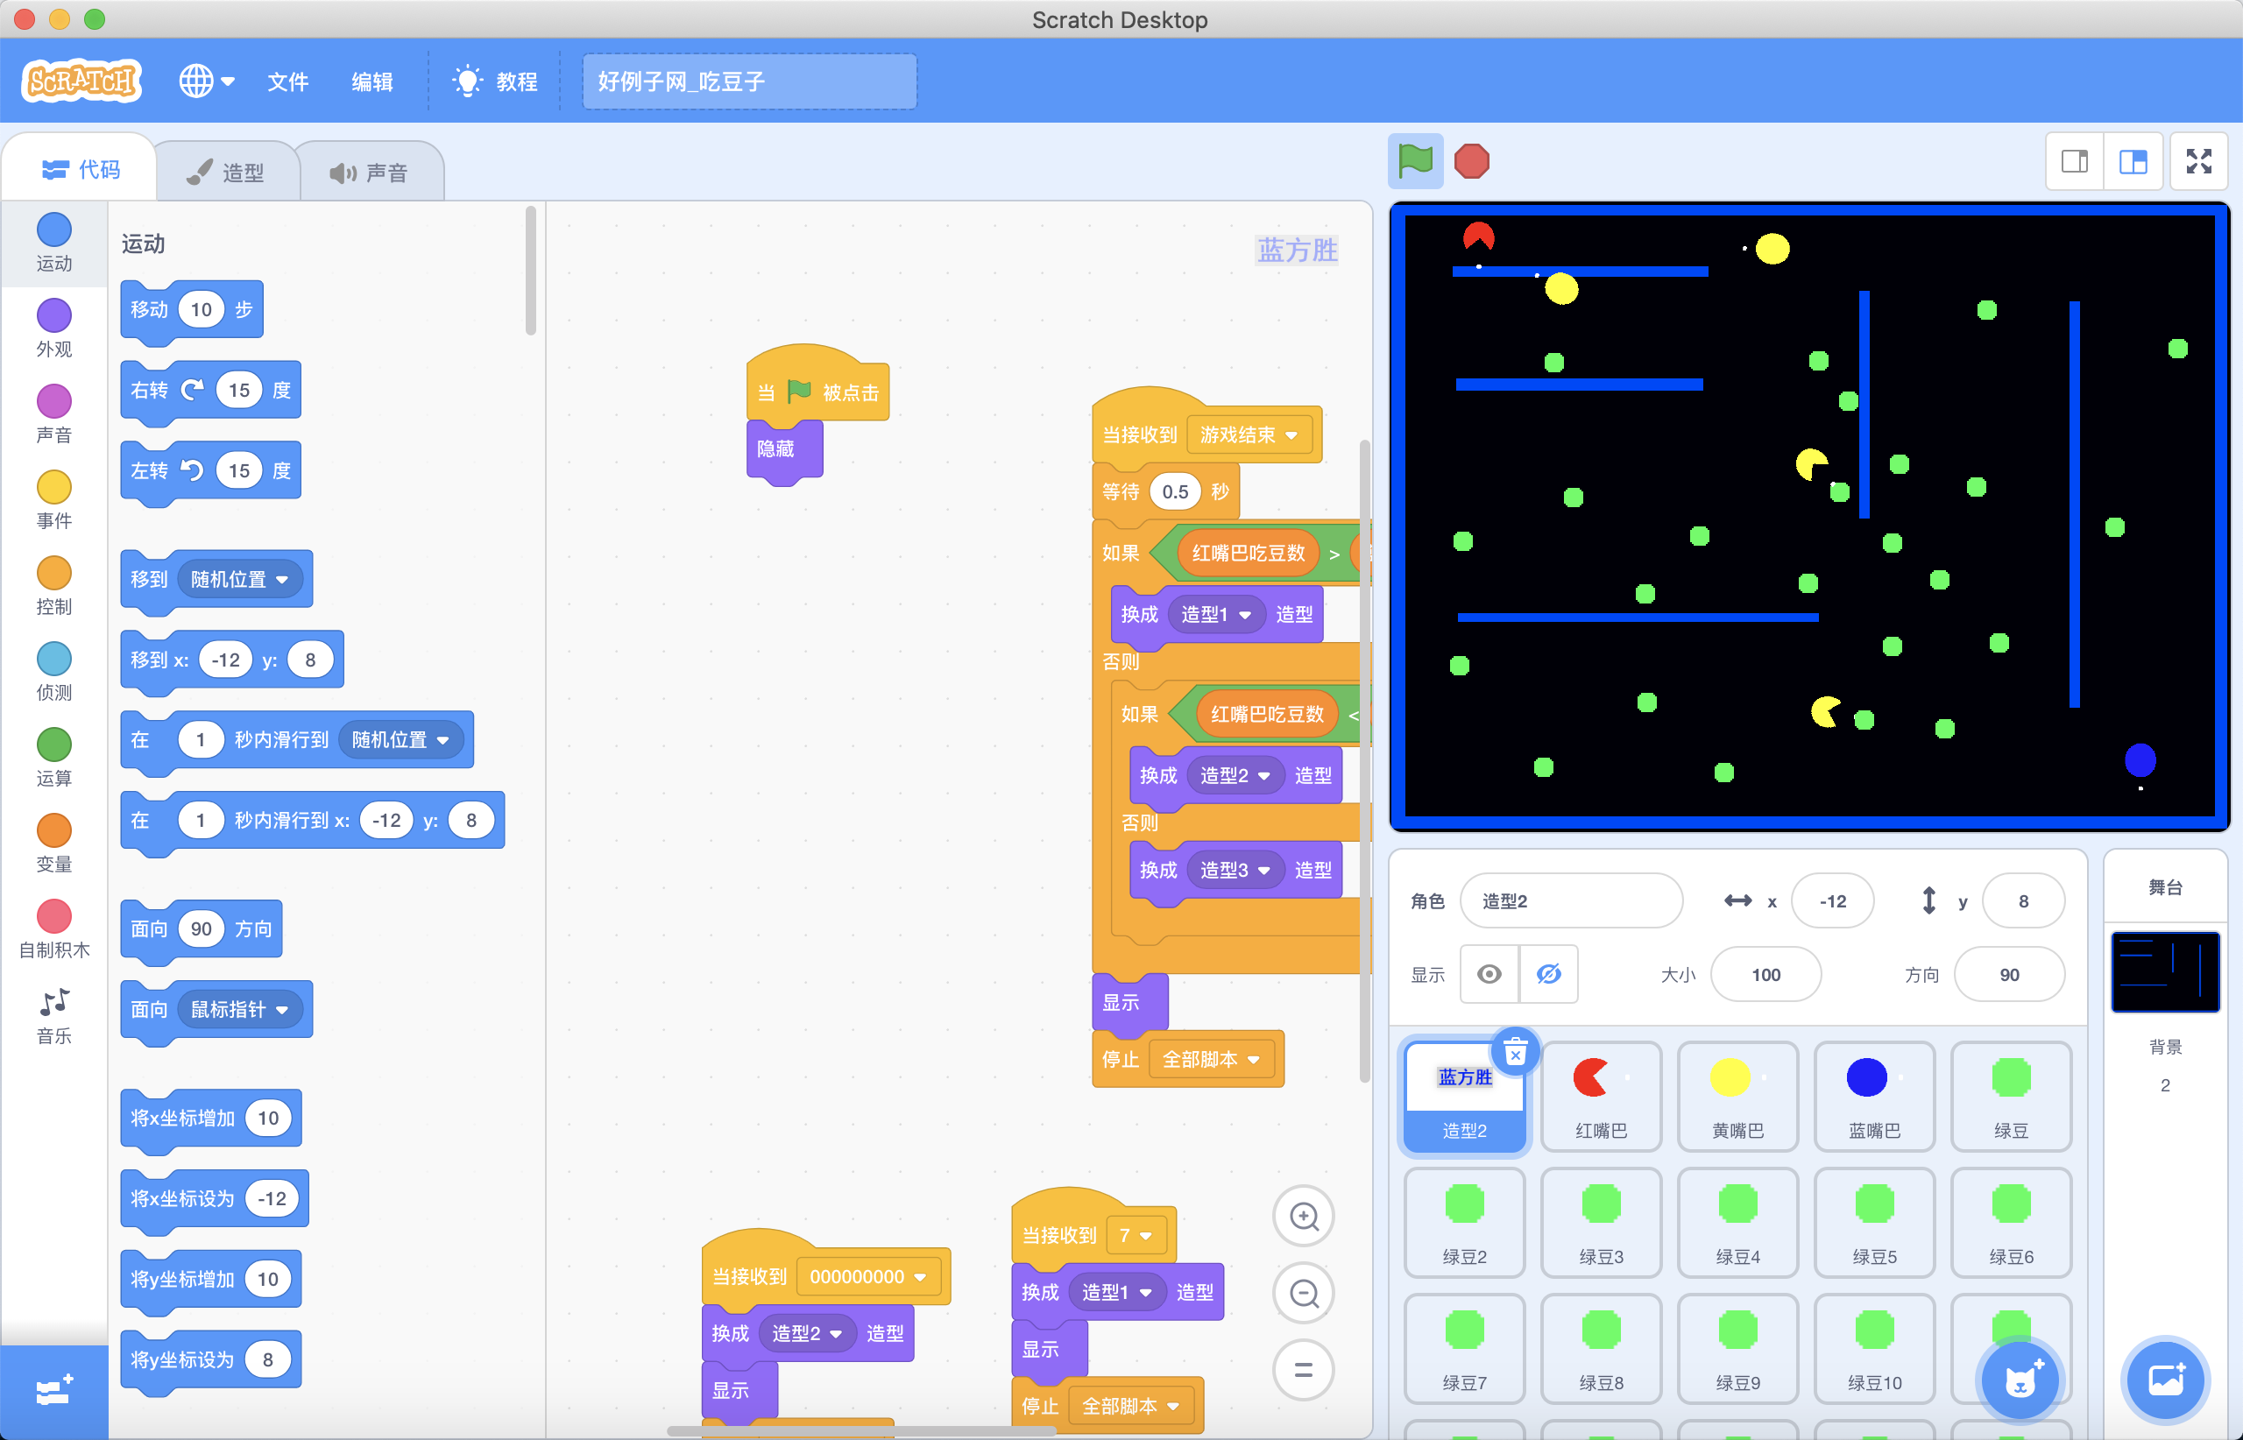Select the 运算 block category

54,758
